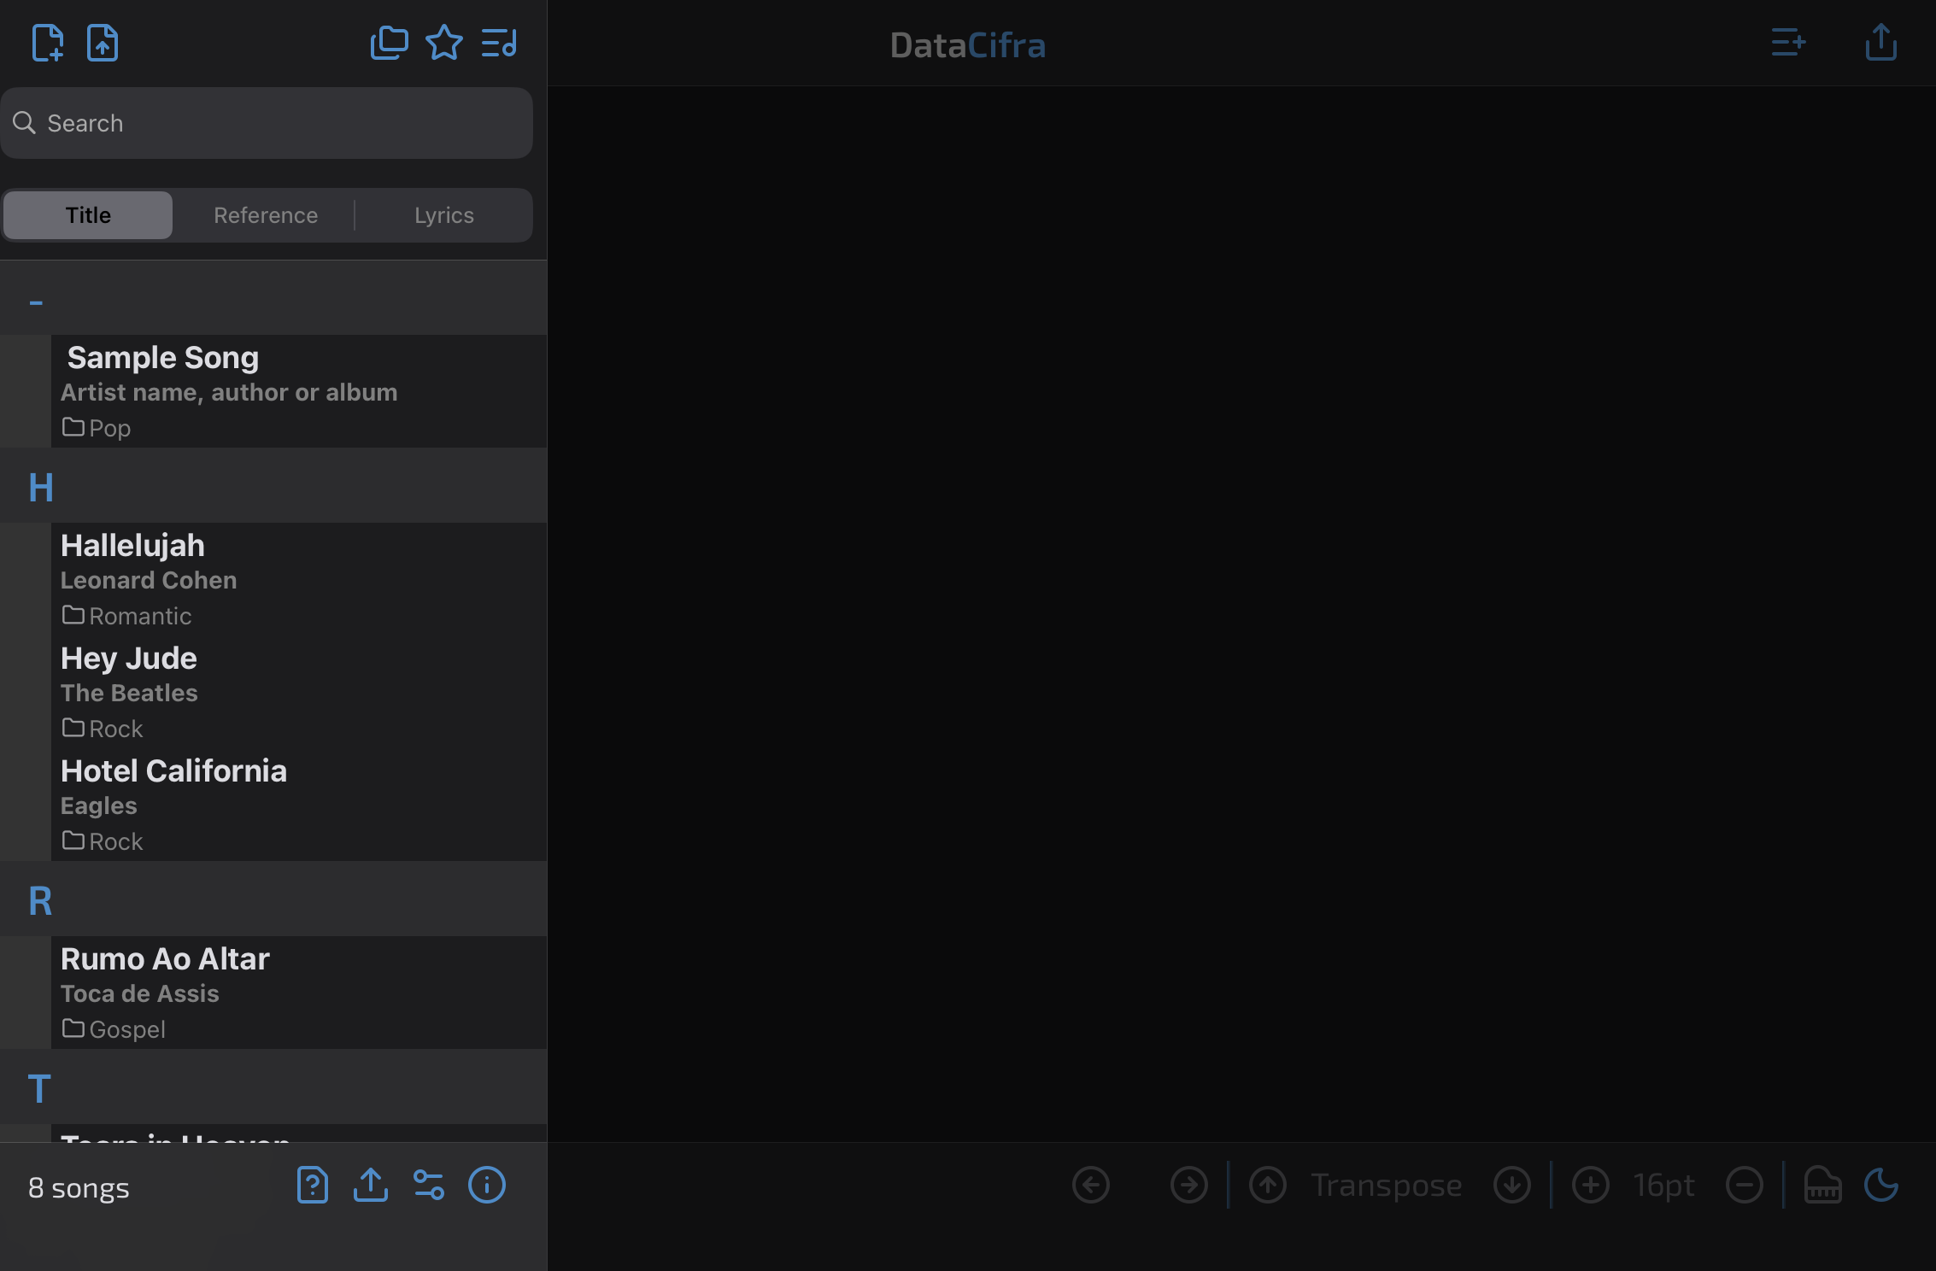Show favorite songs

tap(445, 42)
